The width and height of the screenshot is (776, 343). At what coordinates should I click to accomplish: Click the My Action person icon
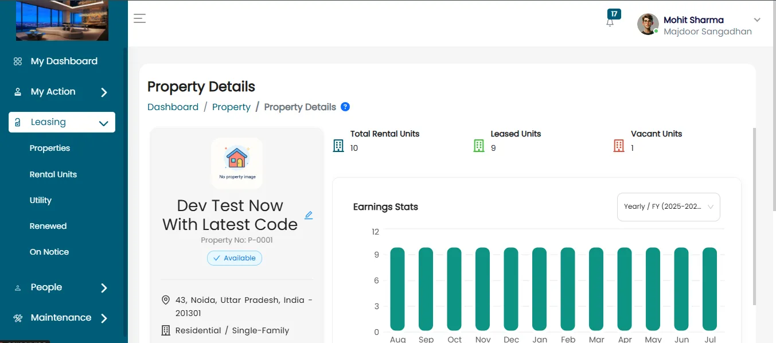pyautogui.click(x=18, y=92)
